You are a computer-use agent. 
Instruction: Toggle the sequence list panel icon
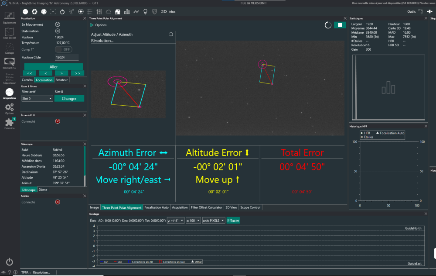click(90, 12)
